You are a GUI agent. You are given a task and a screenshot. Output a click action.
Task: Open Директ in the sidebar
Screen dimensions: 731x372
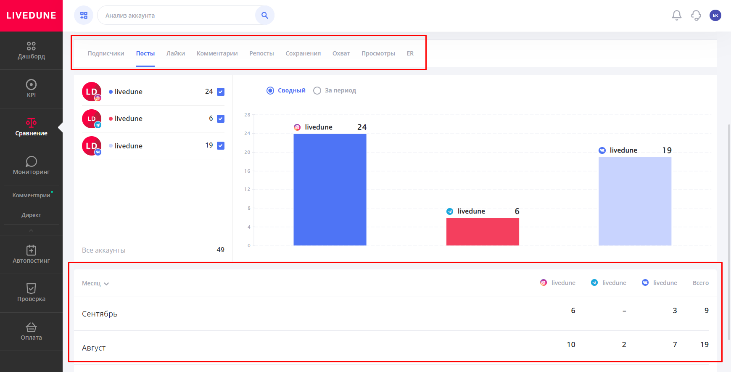[x=31, y=215]
